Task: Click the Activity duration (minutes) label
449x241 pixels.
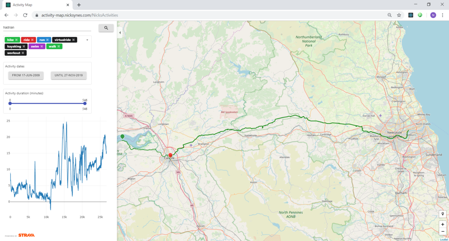Action: (24, 93)
